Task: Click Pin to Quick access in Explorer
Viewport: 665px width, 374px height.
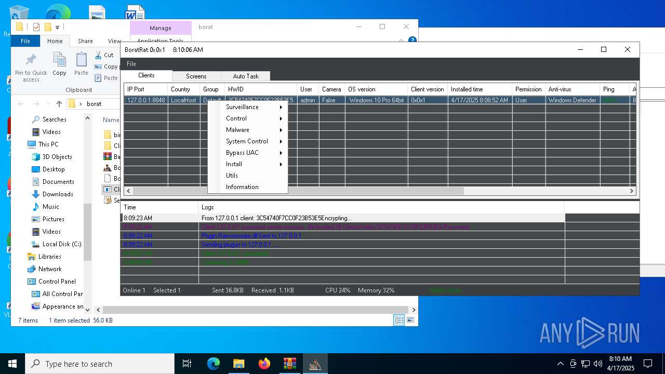Action: tap(31, 68)
